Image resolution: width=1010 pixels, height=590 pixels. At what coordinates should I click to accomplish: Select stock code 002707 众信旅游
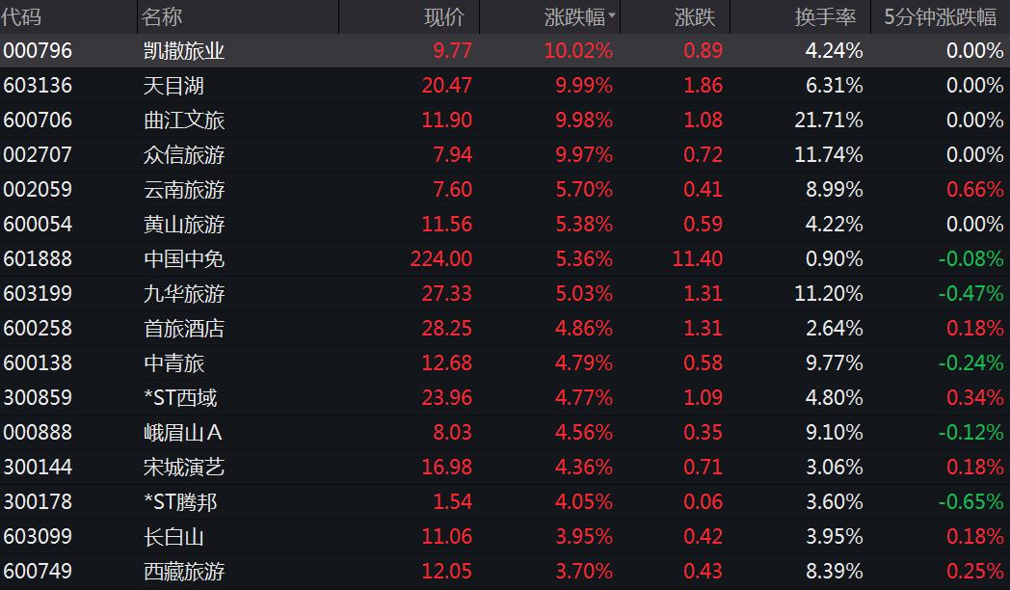coord(505,154)
